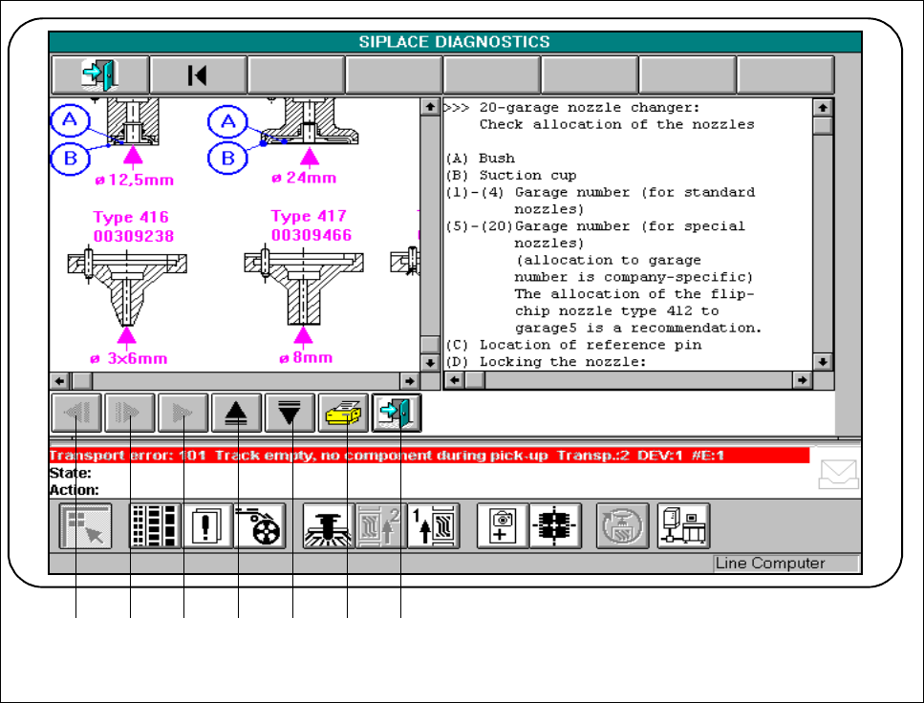Click the 'Type 417' nozzle label
This screenshot has height=703, width=924.
coord(309,216)
